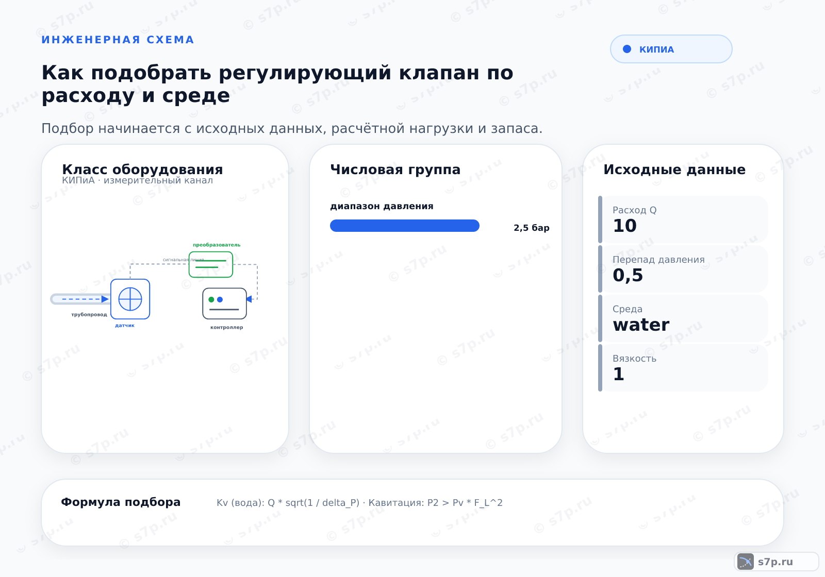
Task: Click the Исходные данные heading
Action: pyautogui.click(x=674, y=169)
